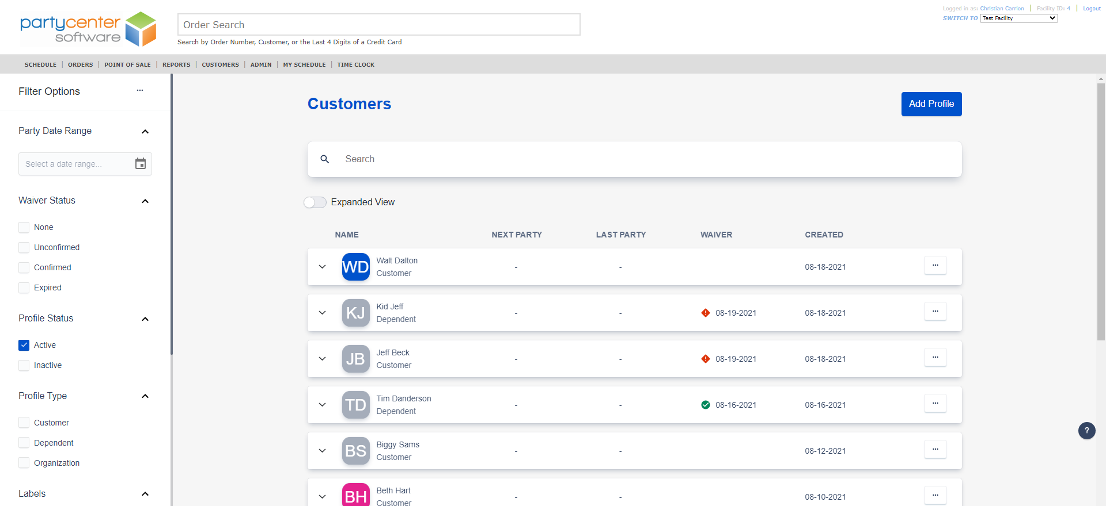The image size is (1106, 506).
Task: Open the Customers menu
Action: tap(220, 65)
